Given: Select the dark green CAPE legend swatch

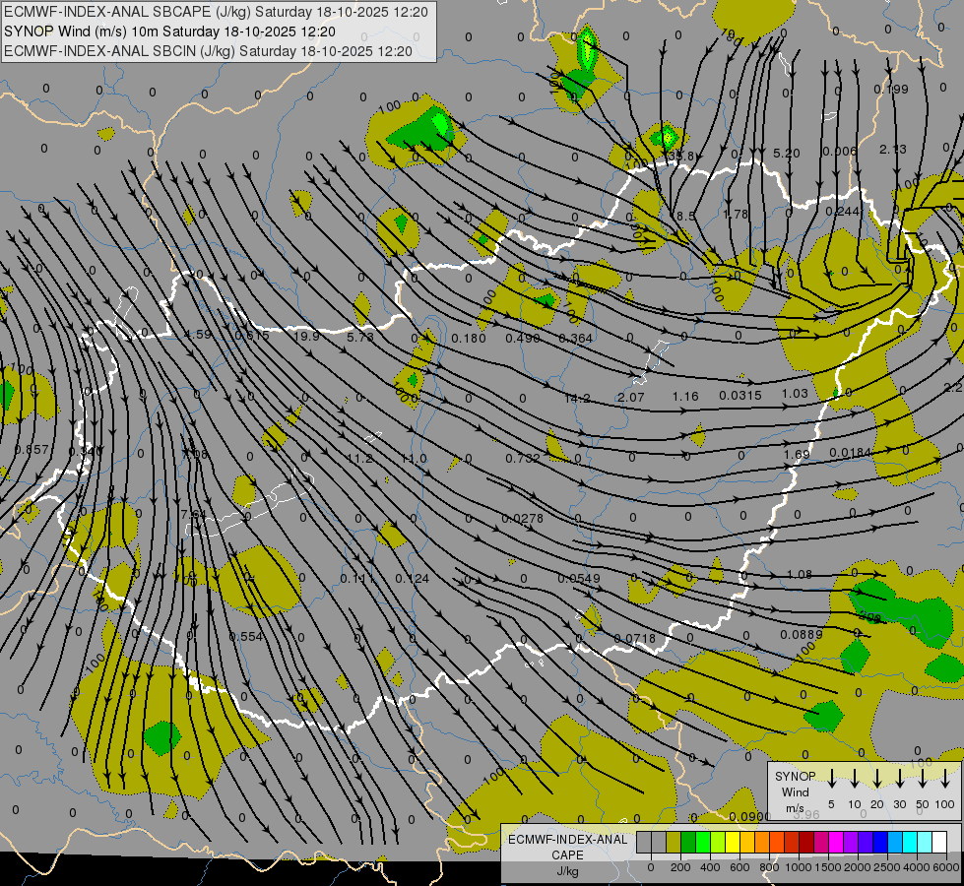Looking at the screenshot, I should pos(688,842).
